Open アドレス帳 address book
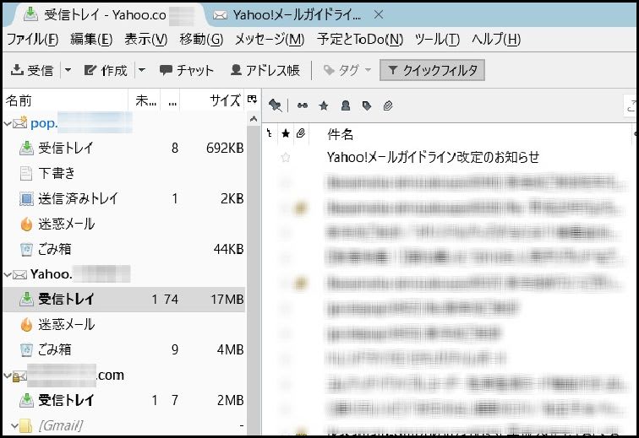This screenshot has height=438, width=639. coord(265,70)
